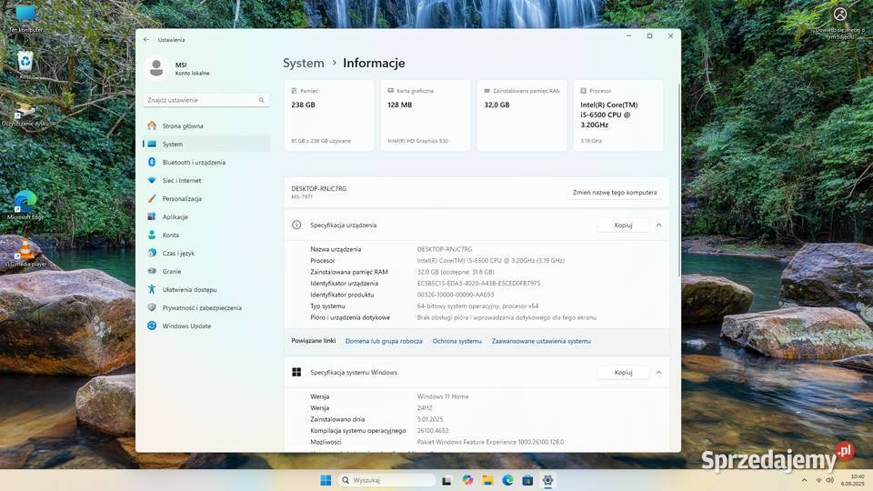
Task: Open Edge browser from the taskbar
Action: 507,480
